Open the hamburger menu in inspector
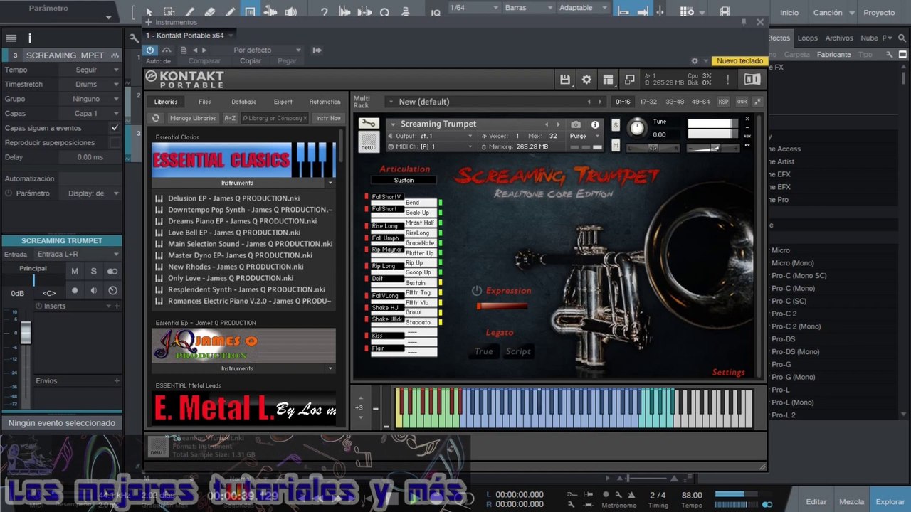 click(x=11, y=38)
